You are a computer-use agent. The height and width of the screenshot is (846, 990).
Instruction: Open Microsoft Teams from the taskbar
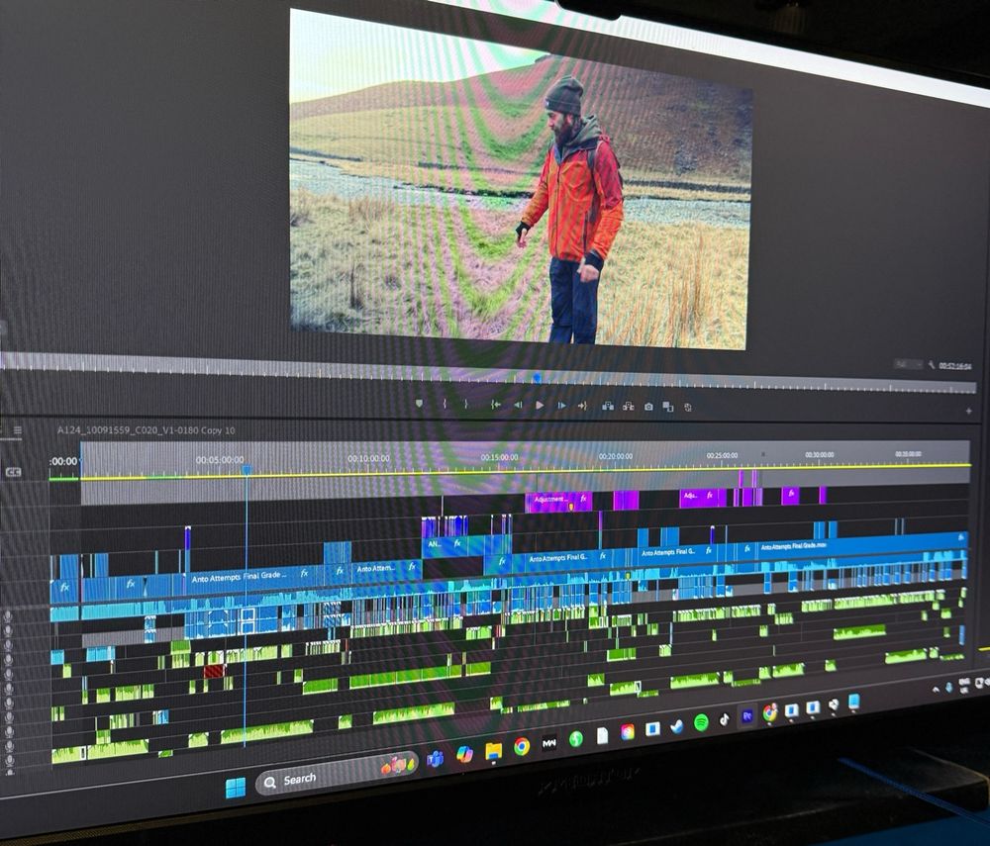click(435, 760)
